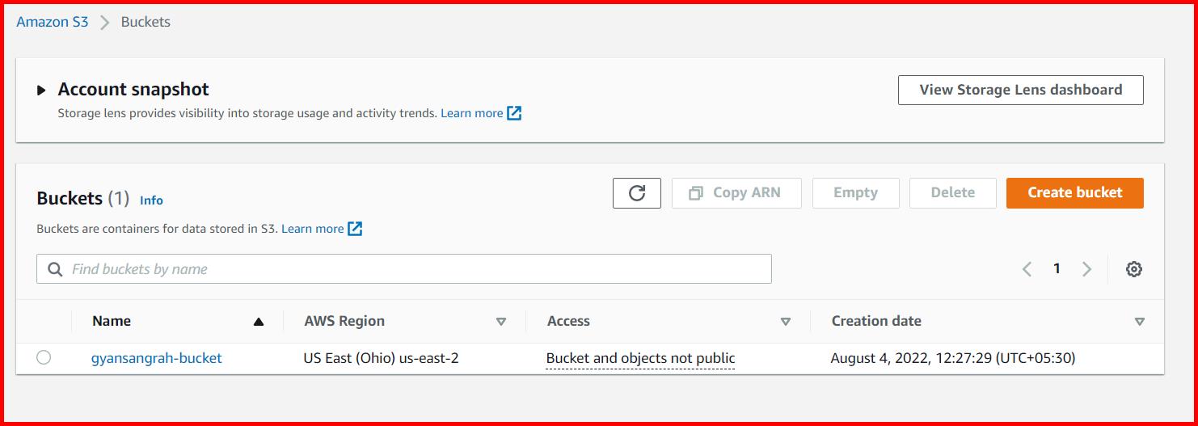The height and width of the screenshot is (426, 1198).
Task: Click August 4, 2022 creation date cell
Action: click(x=953, y=357)
